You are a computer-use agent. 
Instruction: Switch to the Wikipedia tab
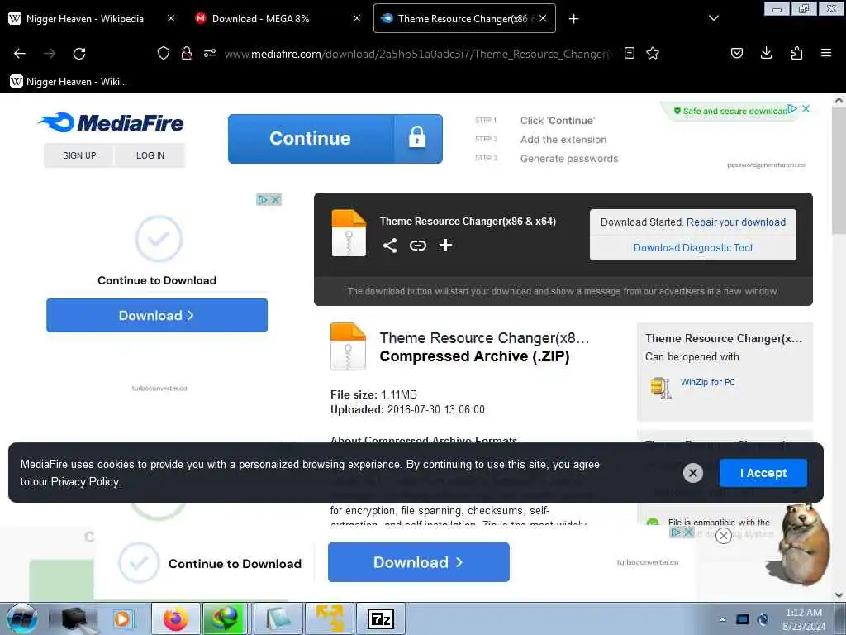click(91, 18)
